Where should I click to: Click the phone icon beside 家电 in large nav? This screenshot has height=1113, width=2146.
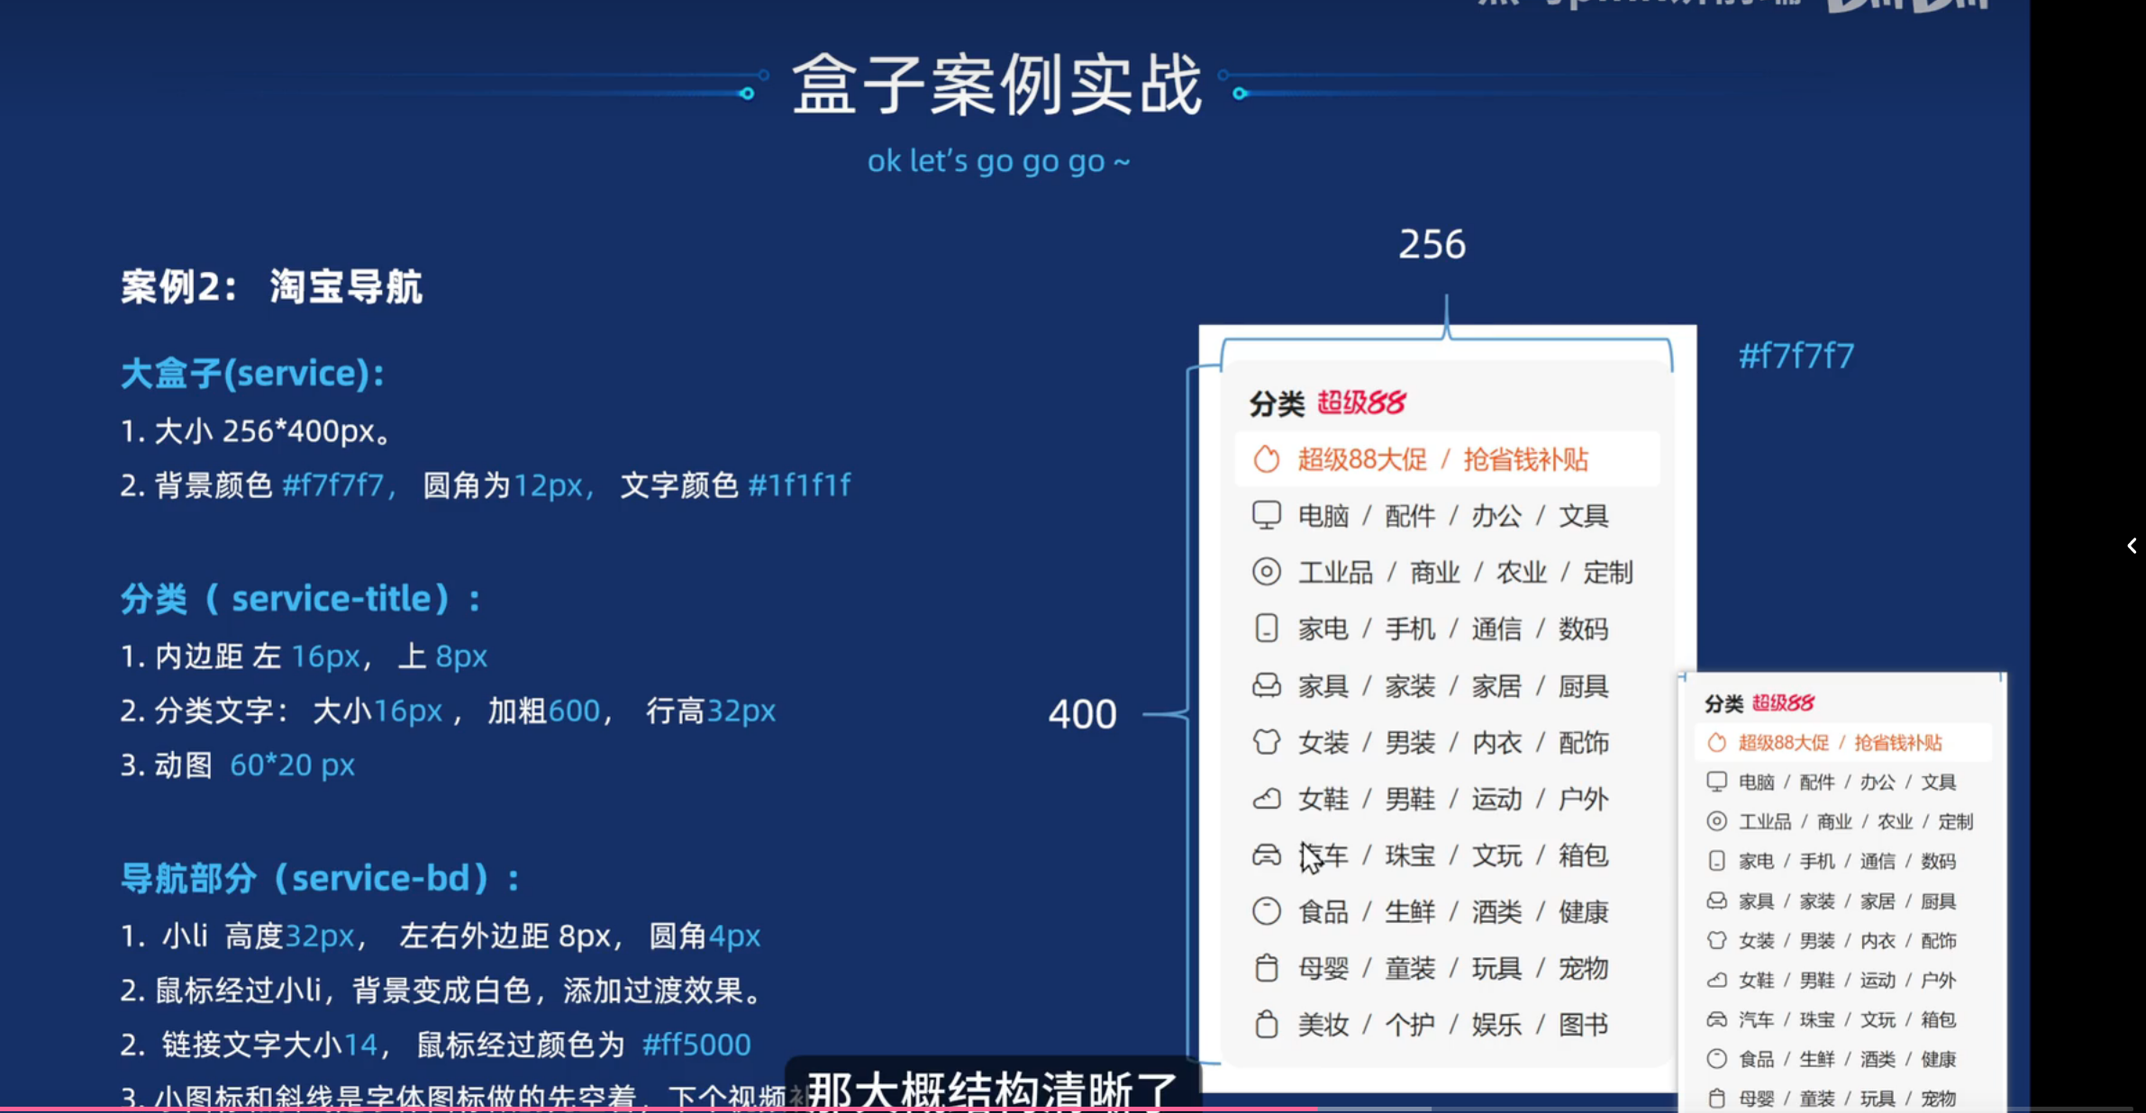tap(1266, 629)
